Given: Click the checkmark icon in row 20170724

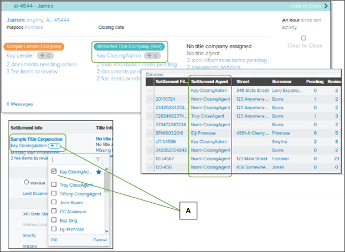Looking at the screenshot, I should (x=150, y=99).
